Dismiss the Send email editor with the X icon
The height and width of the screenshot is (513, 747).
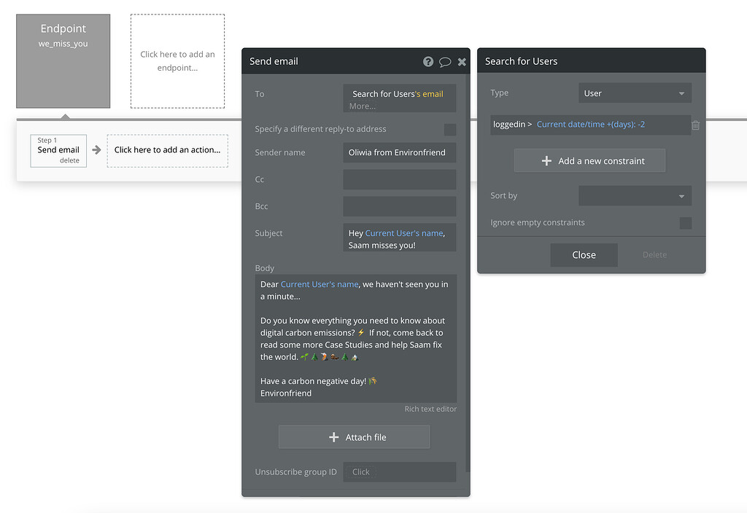tap(462, 61)
